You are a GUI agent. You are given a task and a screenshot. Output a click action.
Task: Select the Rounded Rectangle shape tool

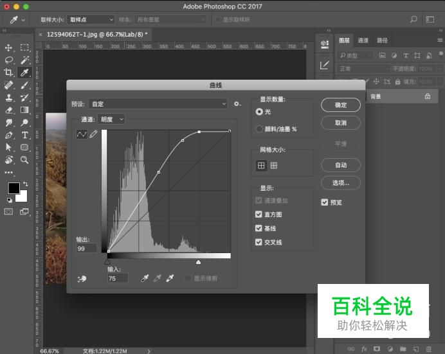click(24, 147)
